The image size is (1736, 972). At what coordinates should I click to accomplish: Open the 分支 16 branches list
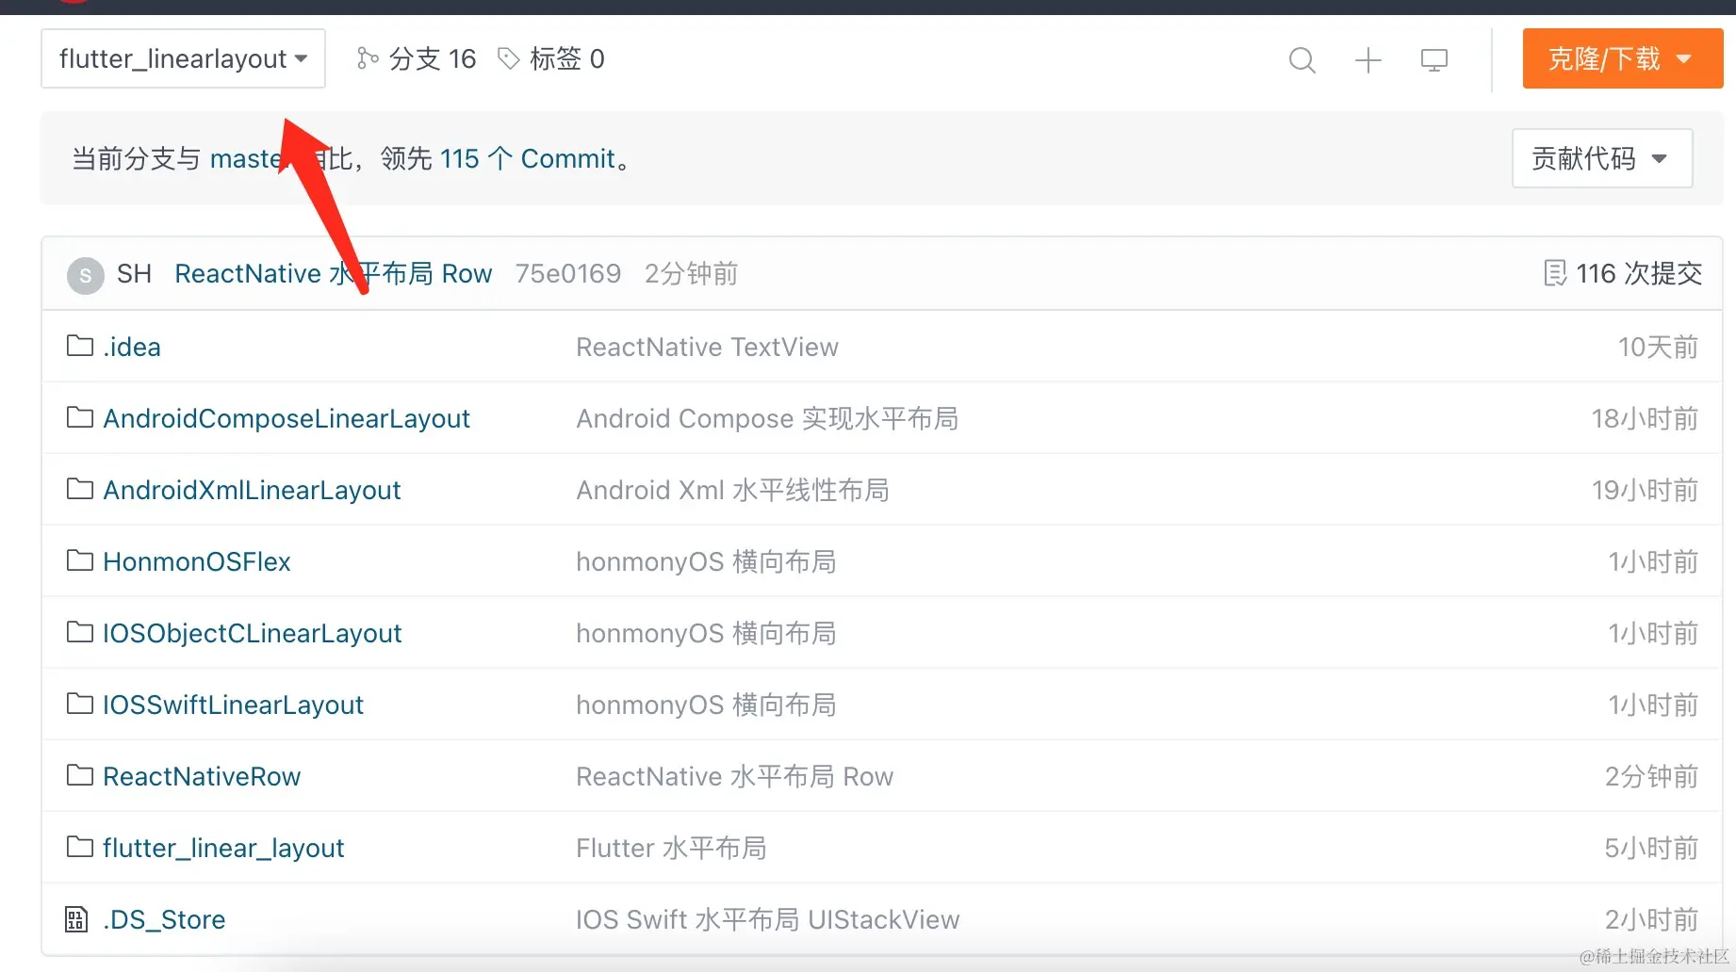click(433, 58)
